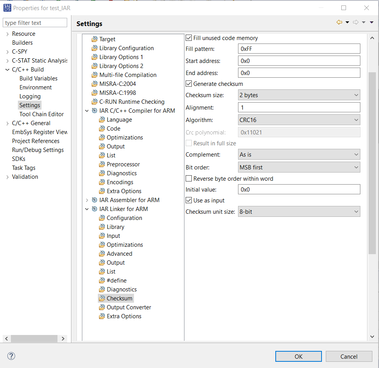This screenshot has width=379, height=368.
Task: Click the C-RUN Runtime Checking icon
Action: tap(94, 101)
